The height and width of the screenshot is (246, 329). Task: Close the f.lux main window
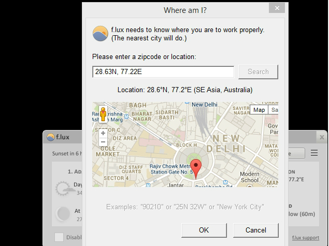pos(322,137)
